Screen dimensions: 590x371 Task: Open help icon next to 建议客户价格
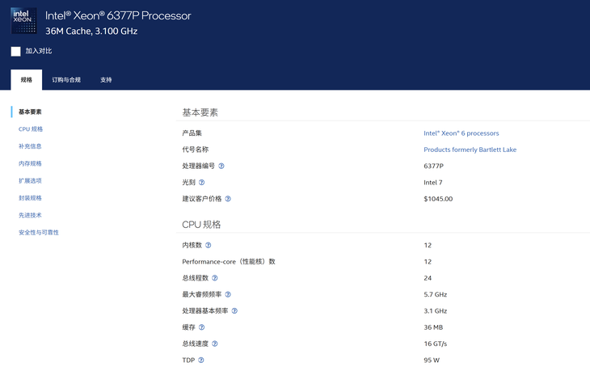pyautogui.click(x=228, y=199)
